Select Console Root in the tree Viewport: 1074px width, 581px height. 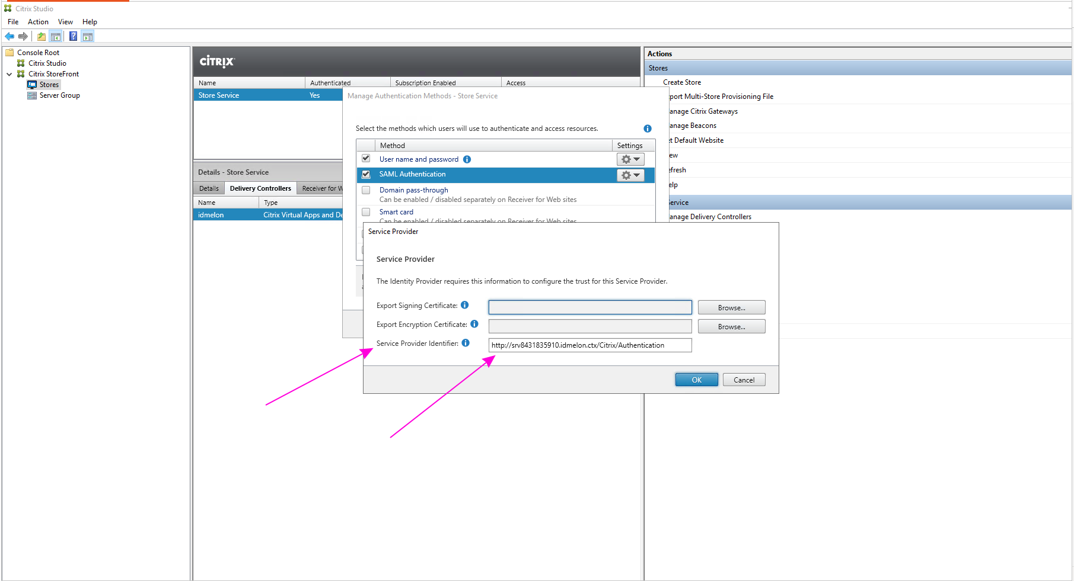click(39, 53)
